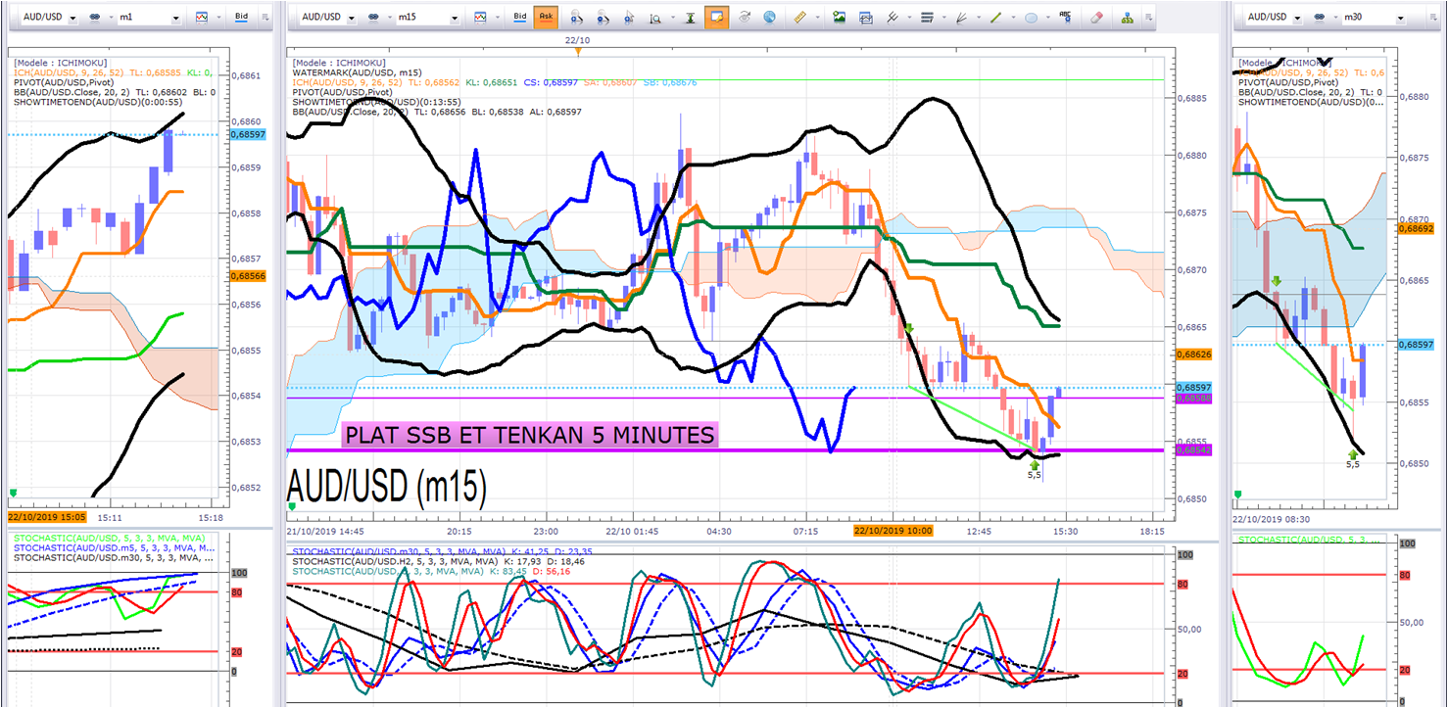Select the cursor pointer icon left of the zoom magnifier
This screenshot has width=1448, height=708.
tap(629, 18)
